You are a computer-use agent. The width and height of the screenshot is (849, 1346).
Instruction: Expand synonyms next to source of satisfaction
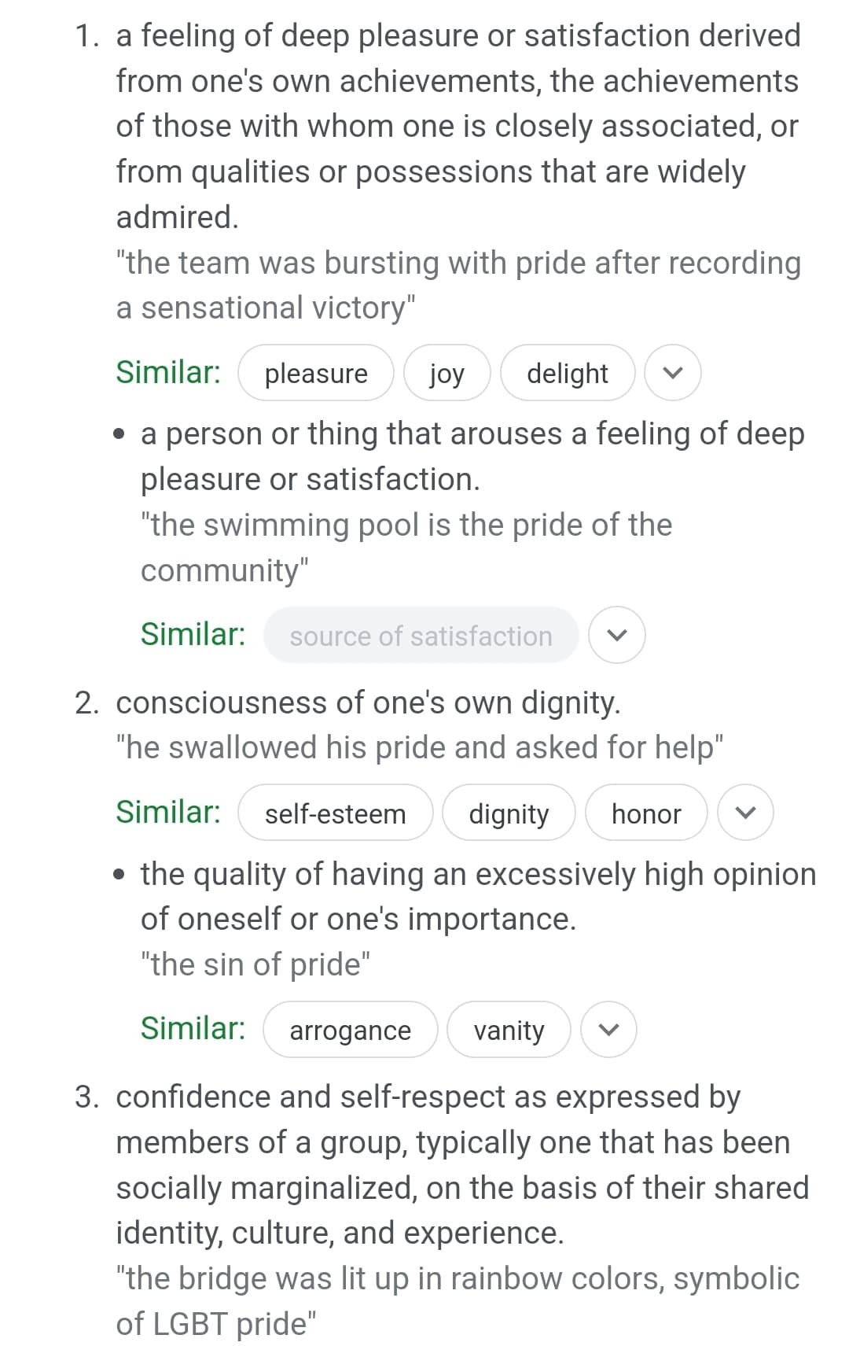click(x=617, y=635)
